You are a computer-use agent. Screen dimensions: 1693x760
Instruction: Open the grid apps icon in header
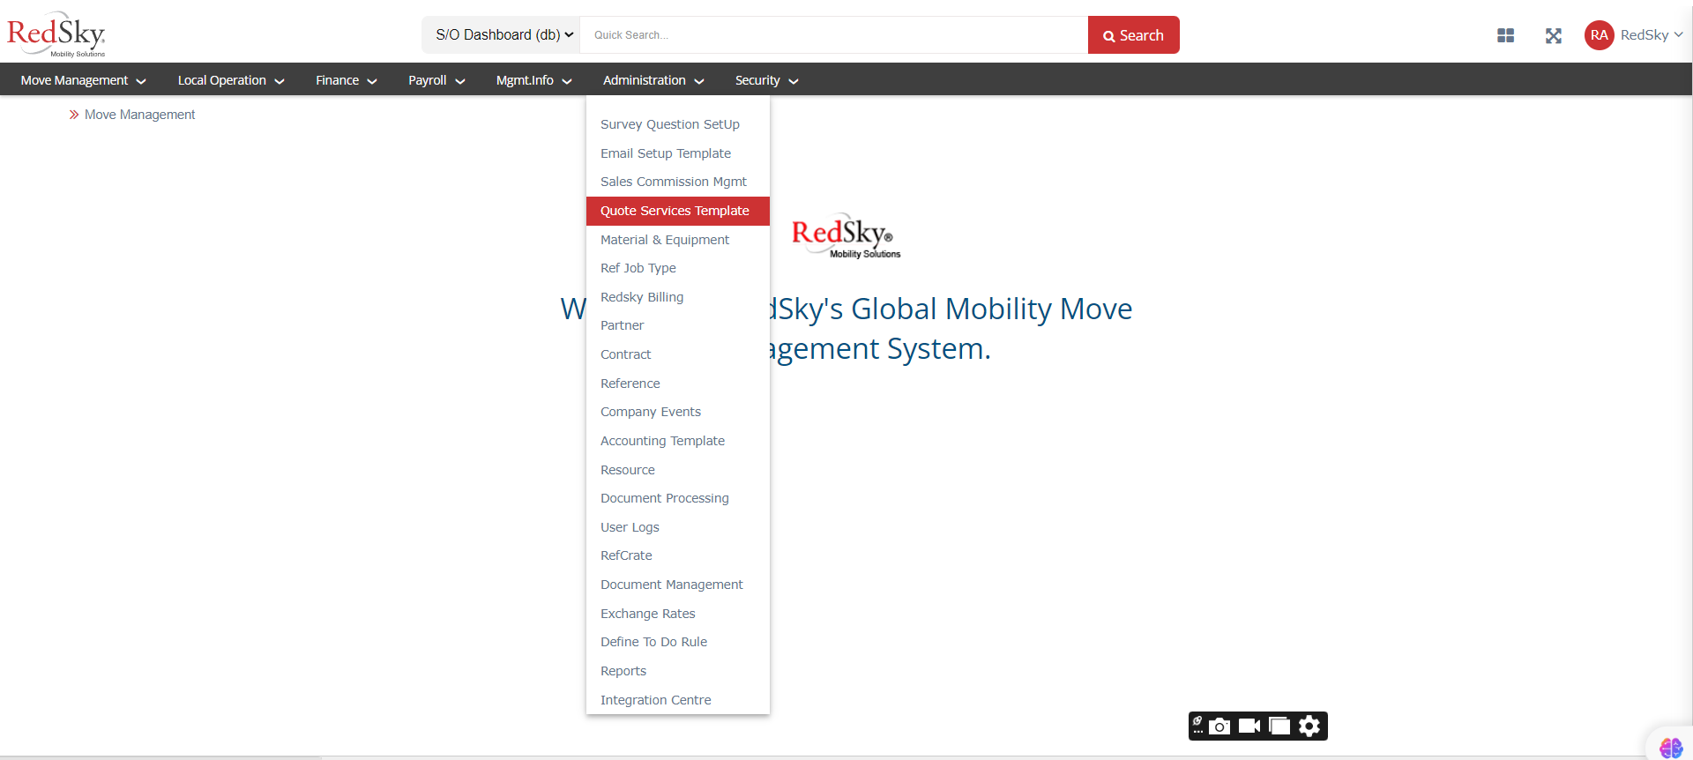1505,35
